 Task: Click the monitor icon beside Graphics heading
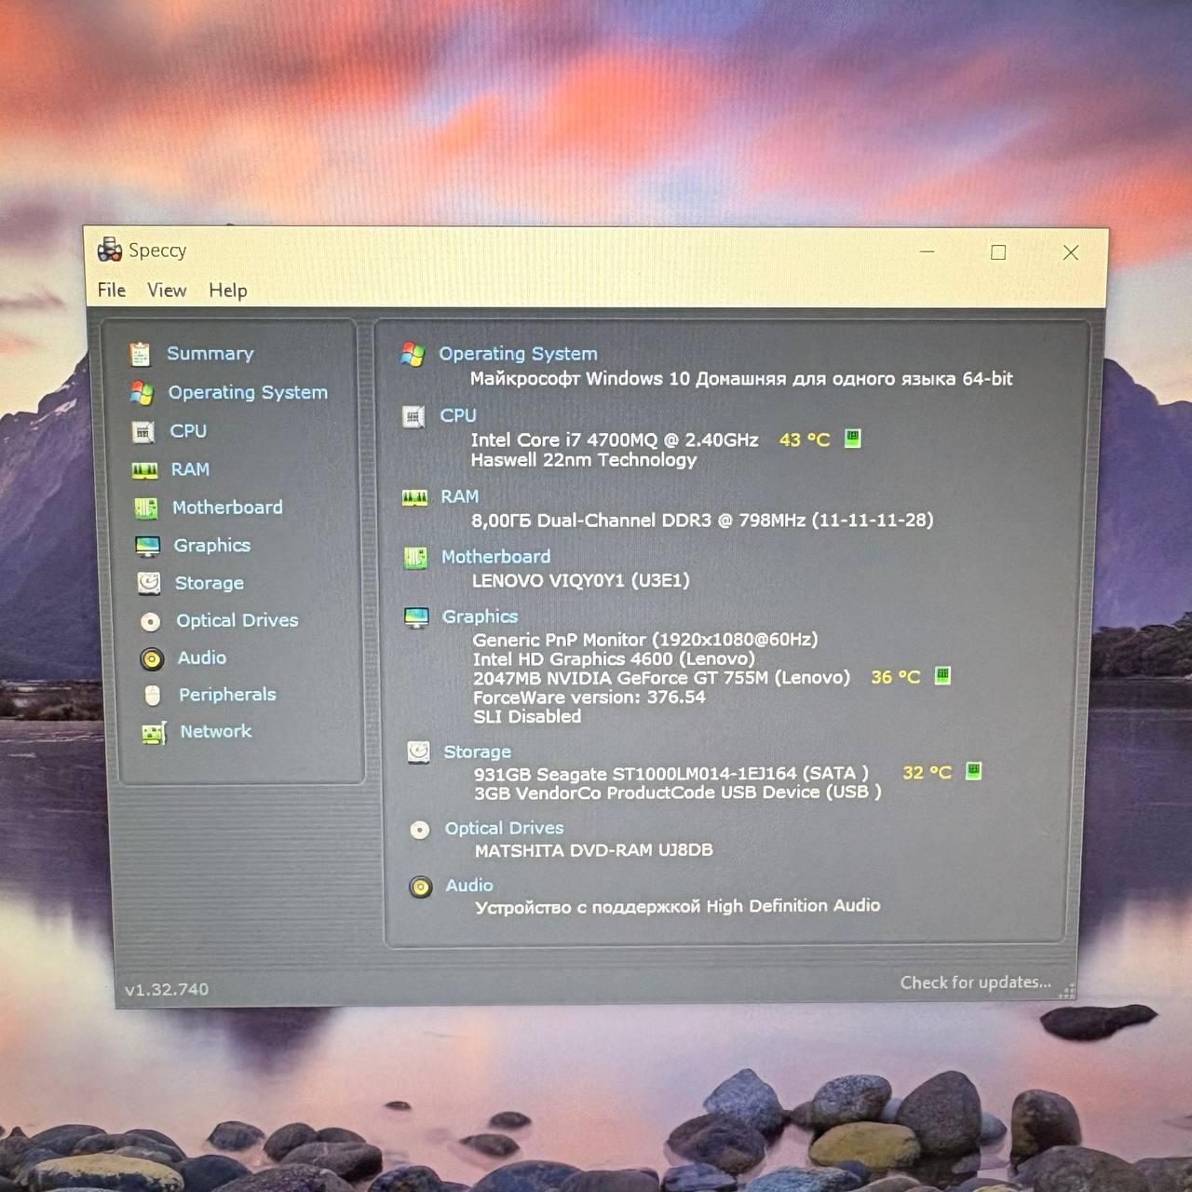coord(416,617)
